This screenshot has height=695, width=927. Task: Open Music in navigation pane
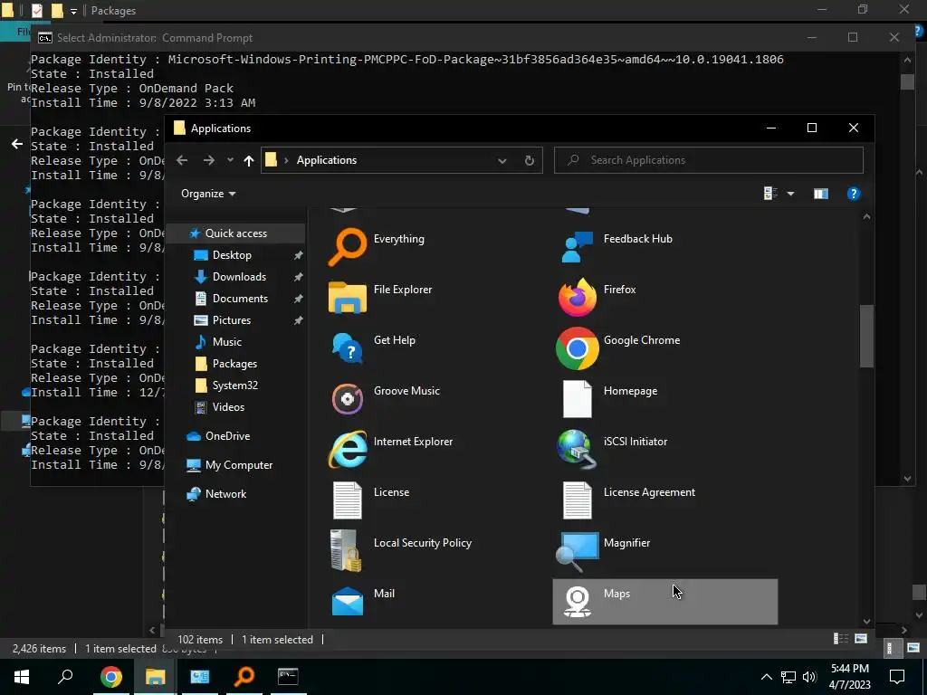(226, 342)
